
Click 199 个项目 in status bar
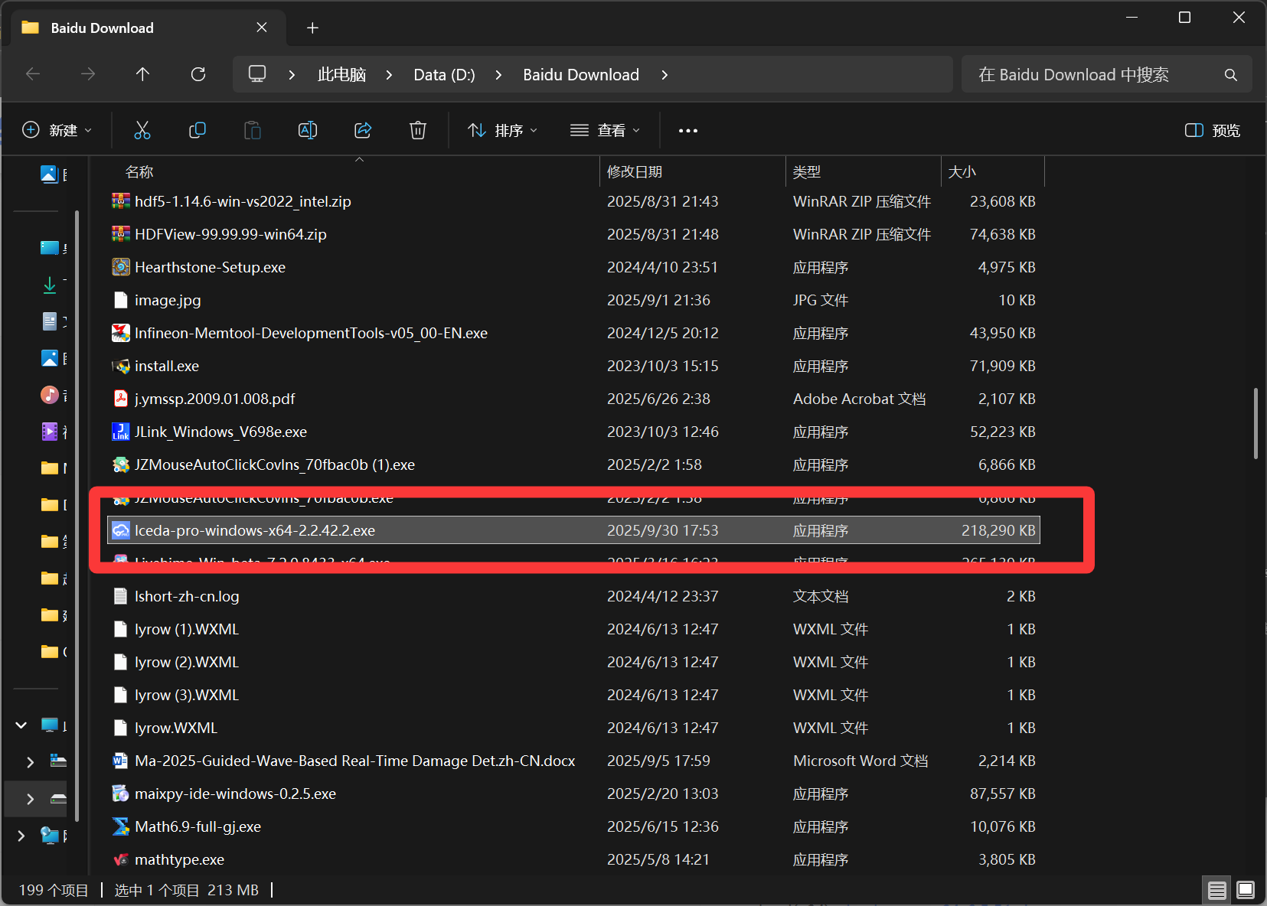coord(54,890)
